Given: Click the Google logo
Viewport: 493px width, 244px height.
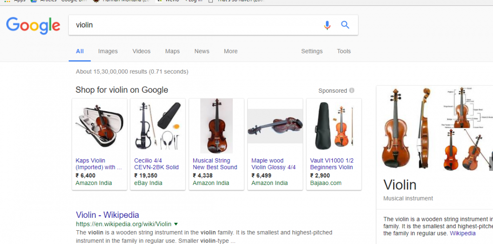Looking at the screenshot, I should click(33, 26).
